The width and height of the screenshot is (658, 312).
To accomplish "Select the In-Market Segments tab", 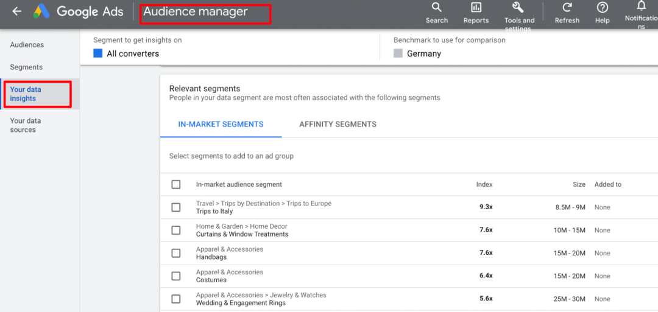I will click(x=221, y=124).
